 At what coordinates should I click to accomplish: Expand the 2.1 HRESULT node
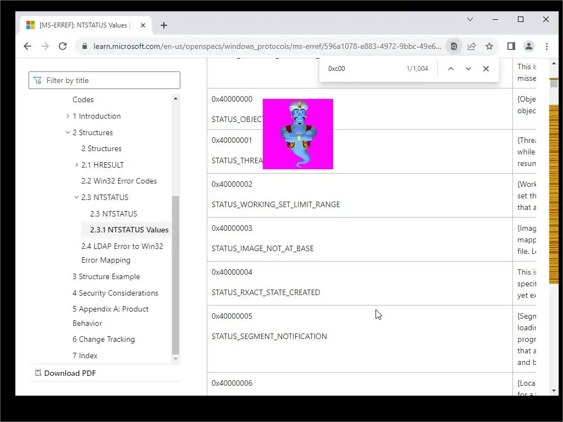76,165
